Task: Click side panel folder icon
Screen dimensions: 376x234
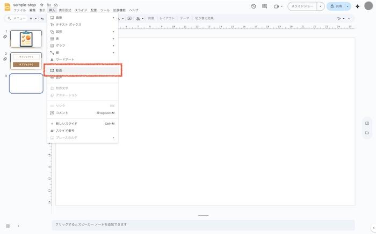Action: 367,133
